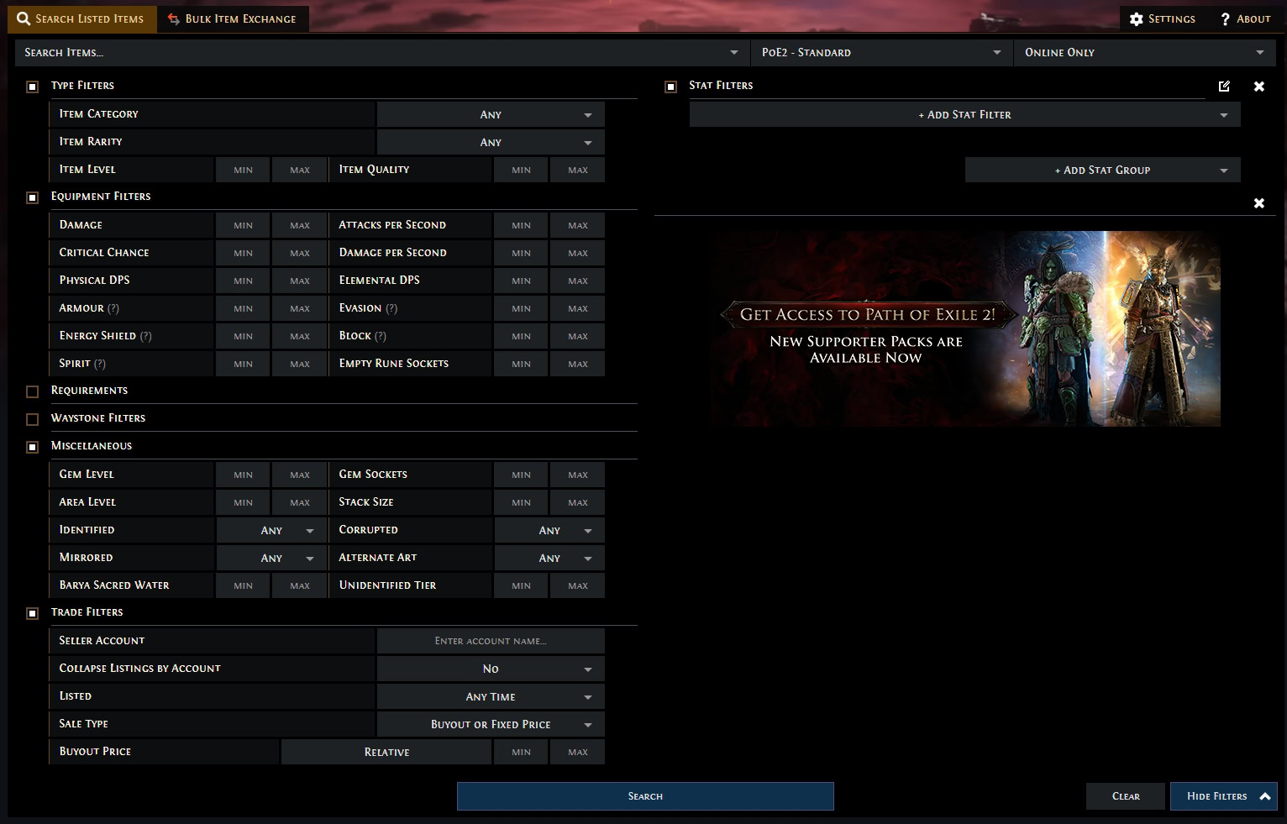This screenshot has height=824, width=1287.
Task: Open Collapse Listings by Account dropdown
Action: pyautogui.click(x=491, y=669)
